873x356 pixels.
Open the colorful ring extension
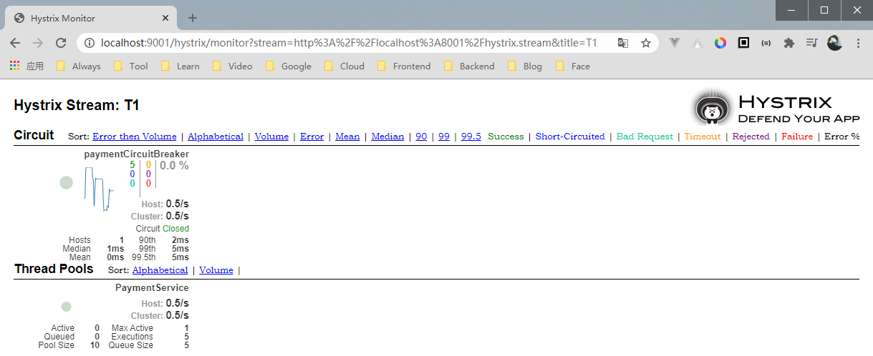(x=720, y=43)
